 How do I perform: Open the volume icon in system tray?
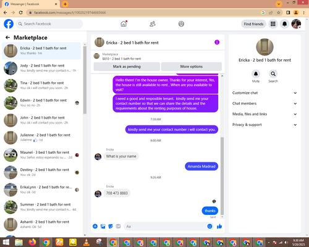point(286,243)
